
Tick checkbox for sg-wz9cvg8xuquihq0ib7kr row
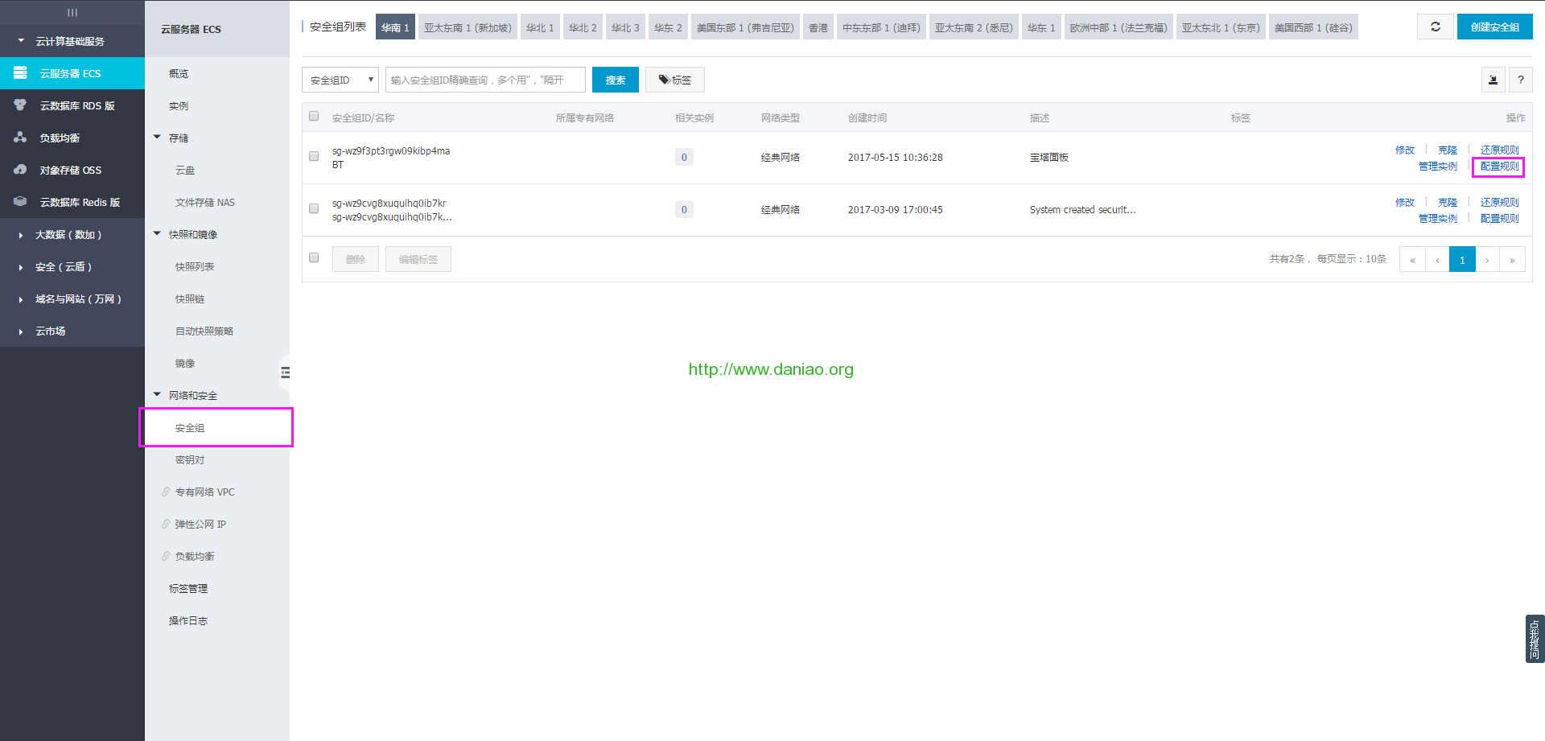pos(314,208)
